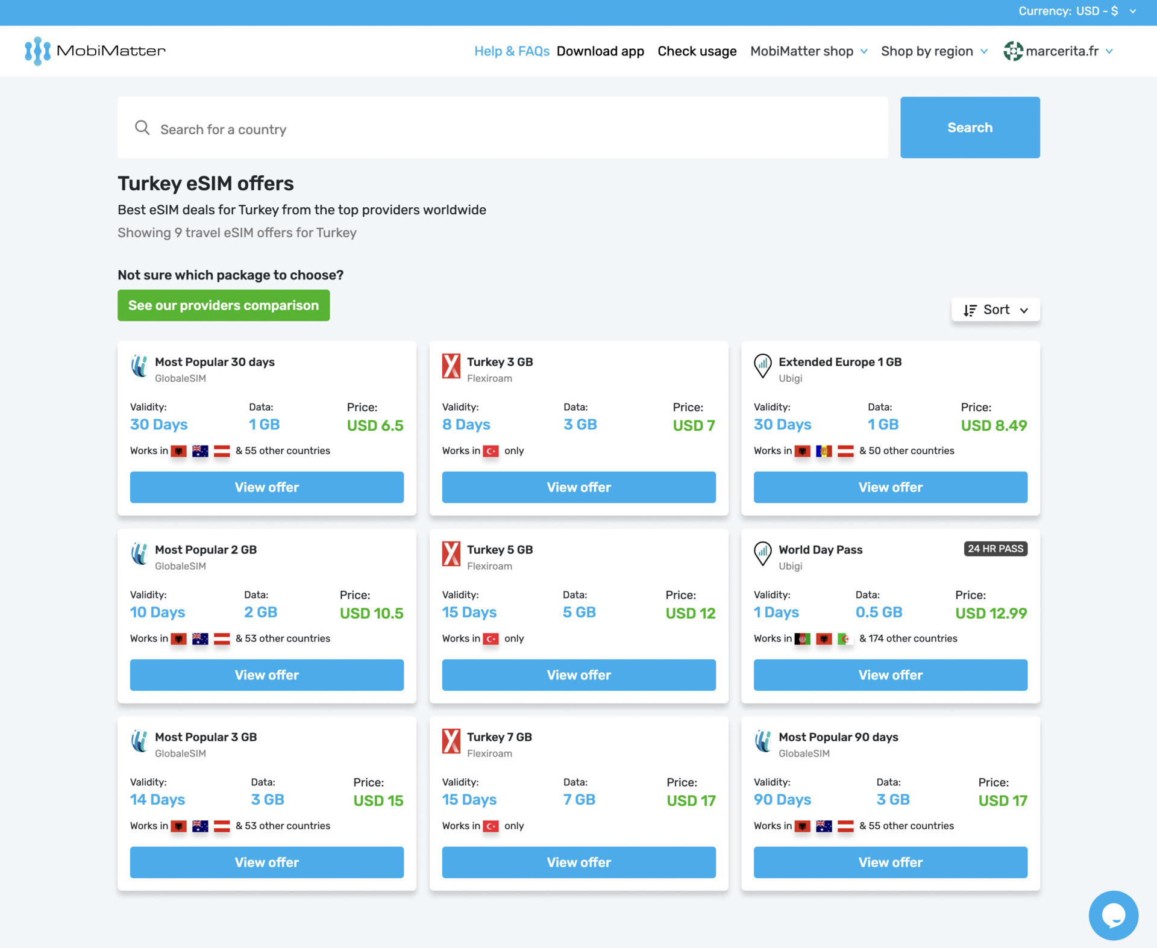View offer for Turkey 7 GB
Image resolution: width=1157 pixels, height=948 pixels.
[578, 862]
